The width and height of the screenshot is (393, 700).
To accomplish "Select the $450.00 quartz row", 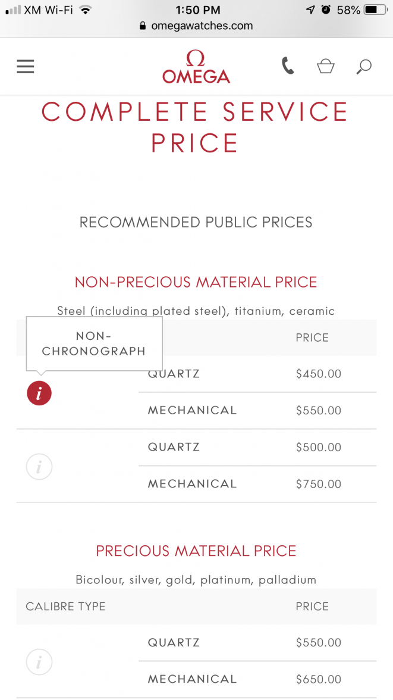I will 257,374.
